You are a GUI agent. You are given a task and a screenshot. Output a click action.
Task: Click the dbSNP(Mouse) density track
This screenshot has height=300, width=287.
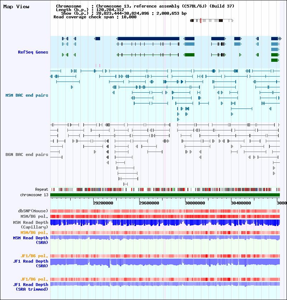[165, 211]
